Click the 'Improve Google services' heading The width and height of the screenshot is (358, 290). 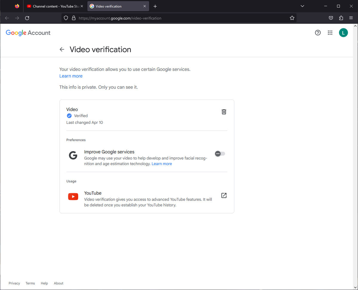109,152
